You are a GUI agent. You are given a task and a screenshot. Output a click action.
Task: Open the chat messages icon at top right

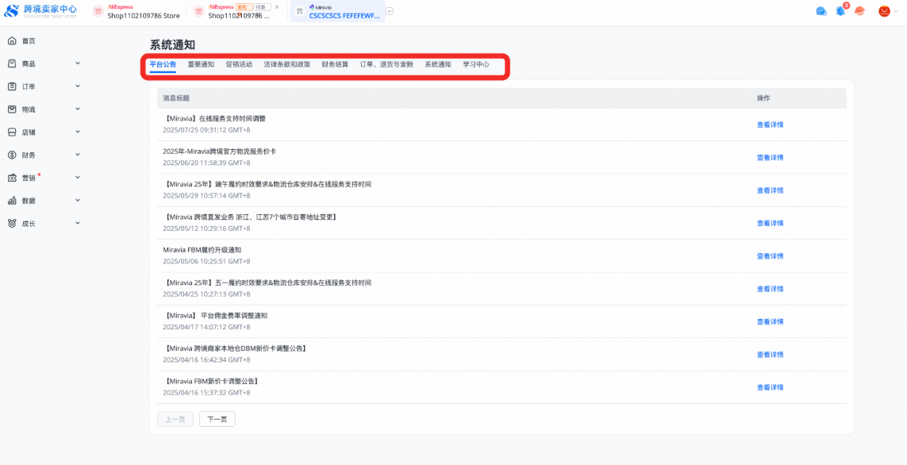coord(821,10)
